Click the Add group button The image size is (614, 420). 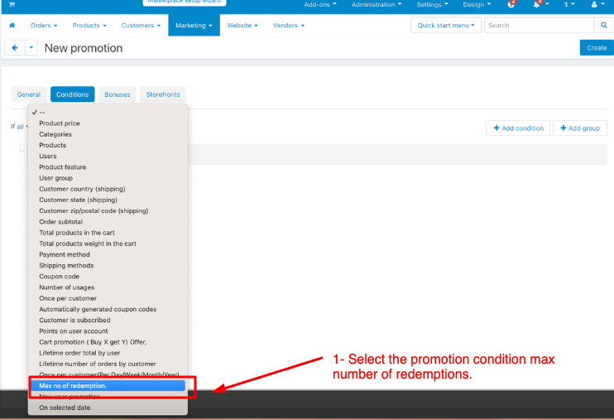(x=580, y=128)
